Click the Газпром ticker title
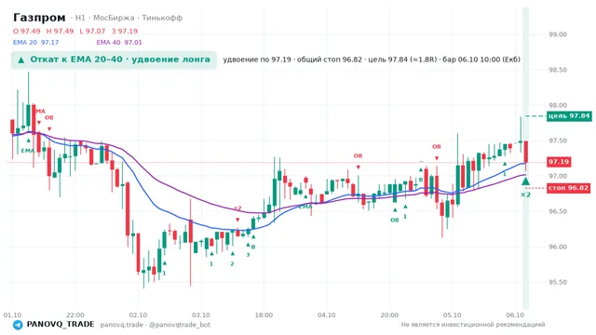This screenshot has width=596, height=335. click(x=39, y=18)
